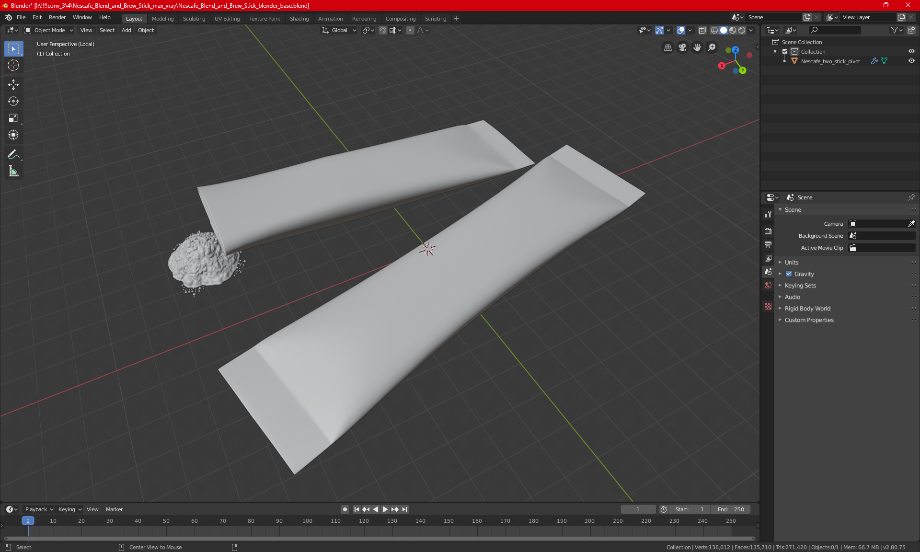The image size is (920, 552).
Task: Select the Move tool icon
Action: tap(13, 83)
